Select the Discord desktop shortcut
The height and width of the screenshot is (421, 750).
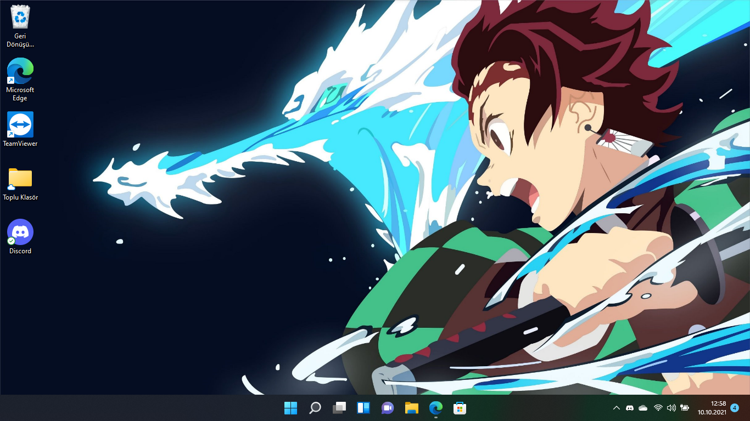(20, 237)
